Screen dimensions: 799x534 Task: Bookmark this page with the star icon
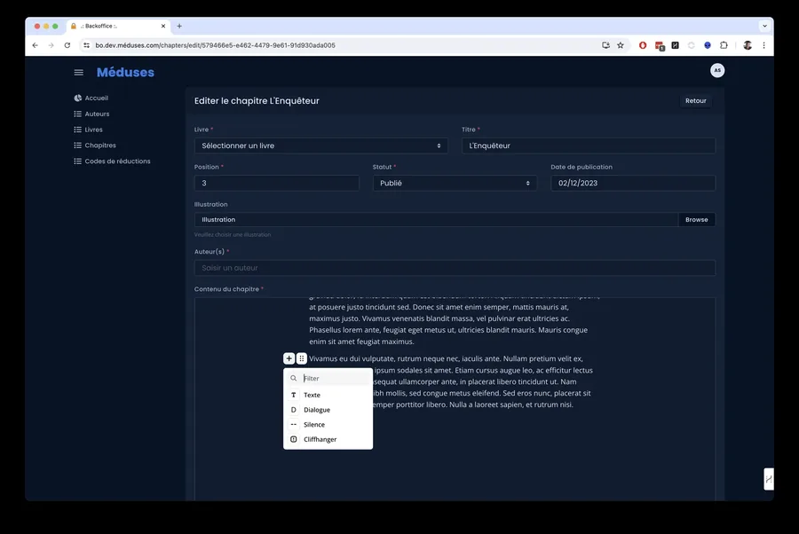pyautogui.click(x=621, y=45)
